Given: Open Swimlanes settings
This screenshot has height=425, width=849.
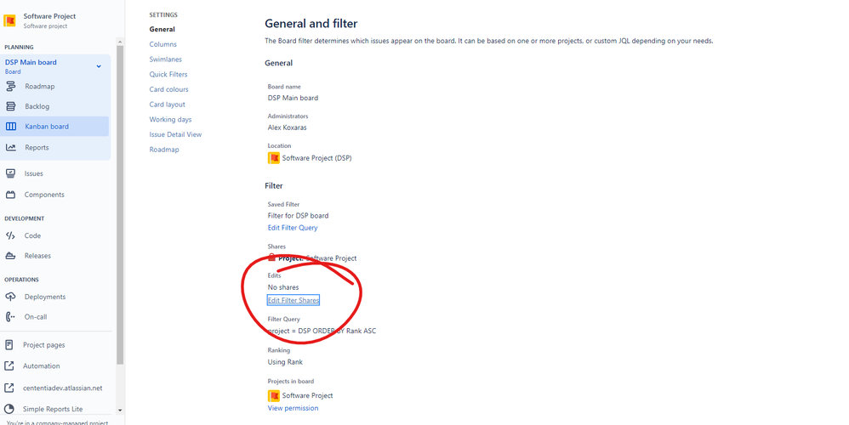Looking at the screenshot, I should pyautogui.click(x=166, y=59).
